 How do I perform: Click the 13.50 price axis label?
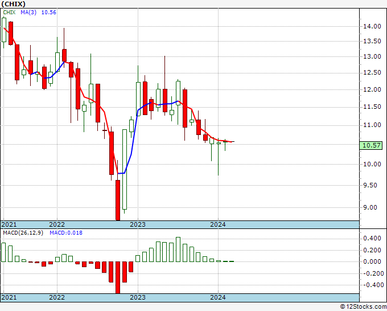click(372, 41)
